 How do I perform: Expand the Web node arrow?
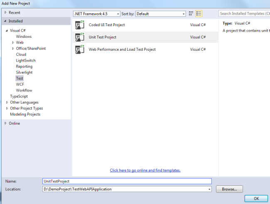[x=13, y=42]
